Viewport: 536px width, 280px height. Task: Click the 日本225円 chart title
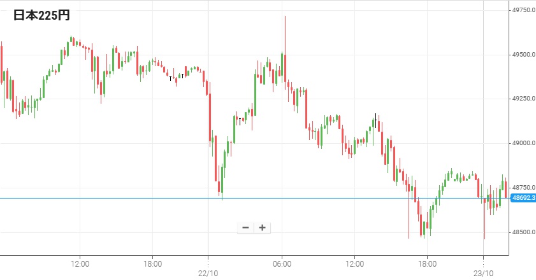(x=42, y=16)
